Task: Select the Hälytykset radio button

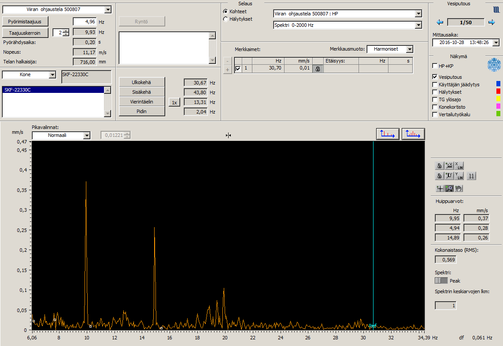Action: click(226, 19)
